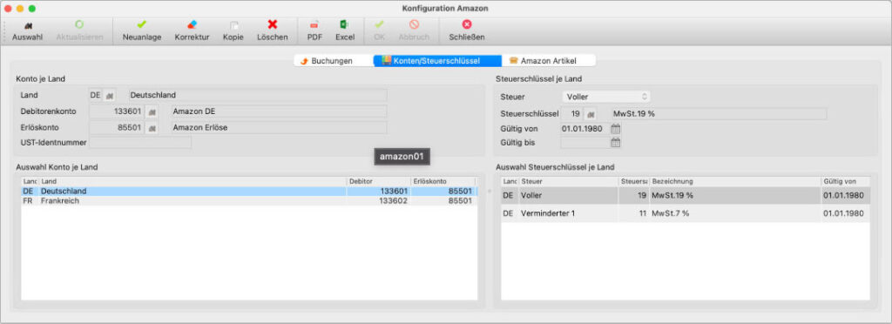Switch to the Konten/Steuerschlüssel tab
This screenshot has width=892, height=324.
tap(437, 61)
